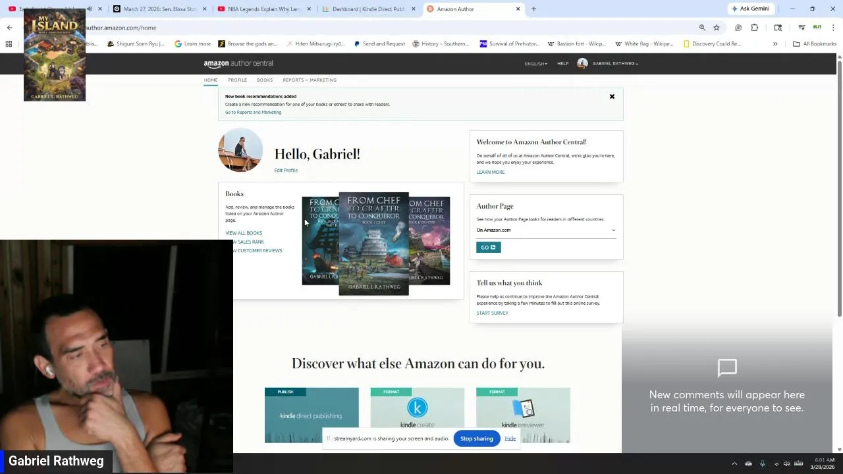The width and height of the screenshot is (843, 474).
Task: Open the Kindle Previewer card
Action: 523,415
